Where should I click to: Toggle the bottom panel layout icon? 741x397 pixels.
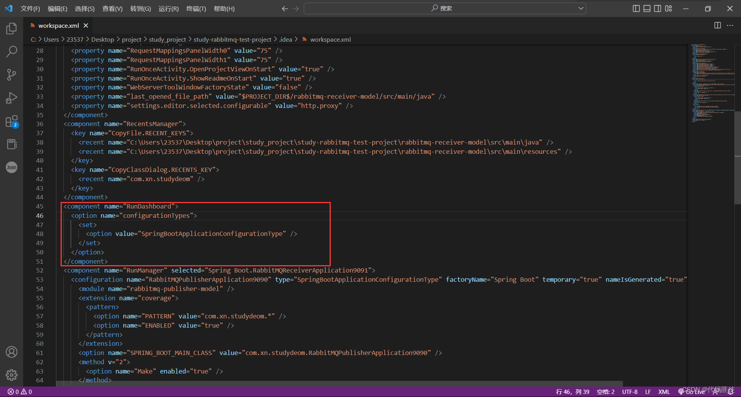647,8
